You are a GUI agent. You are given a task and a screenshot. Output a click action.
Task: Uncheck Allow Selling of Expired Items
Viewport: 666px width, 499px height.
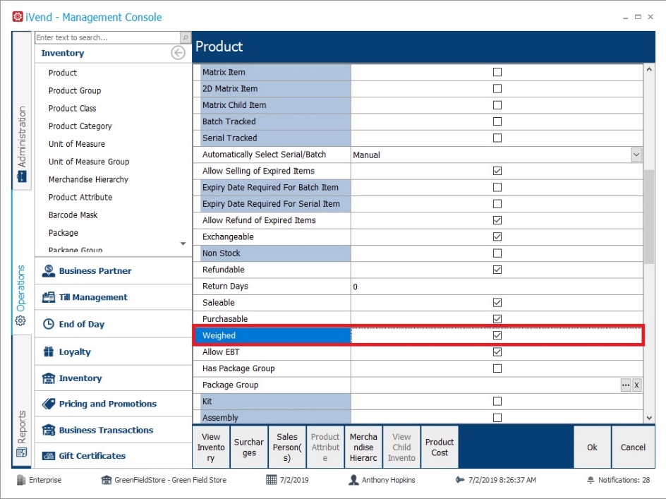497,171
